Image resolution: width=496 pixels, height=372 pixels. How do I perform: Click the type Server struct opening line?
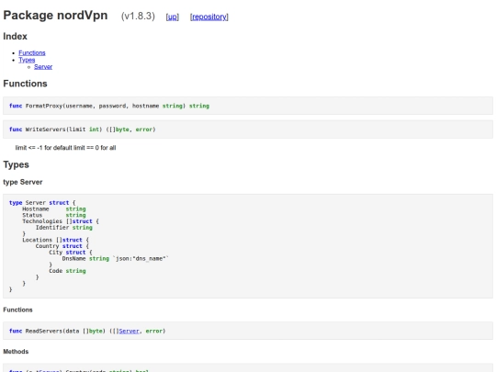42,202
